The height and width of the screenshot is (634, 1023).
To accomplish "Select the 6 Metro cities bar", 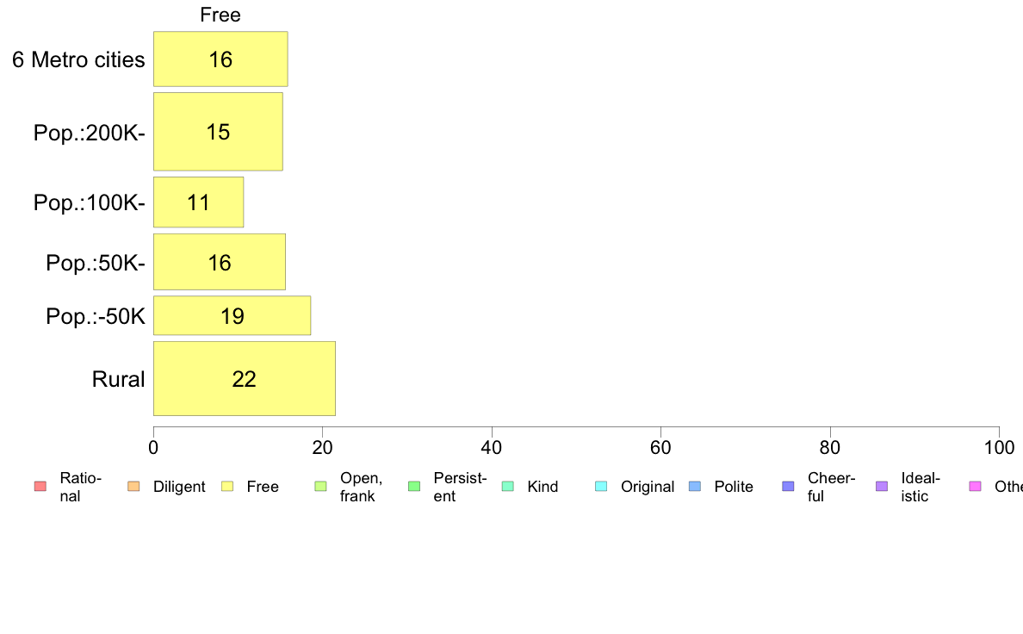I will (x=220, y=59).
